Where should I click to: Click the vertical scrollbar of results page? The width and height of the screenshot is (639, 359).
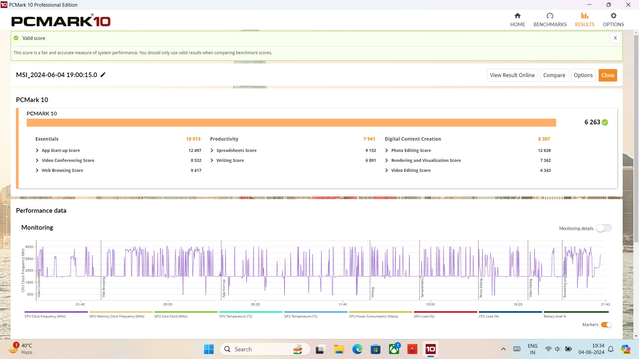pos(636,139)
